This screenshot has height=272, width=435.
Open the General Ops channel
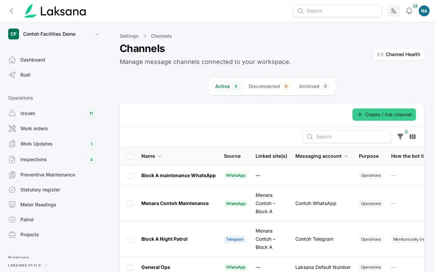tap(156, 267)
